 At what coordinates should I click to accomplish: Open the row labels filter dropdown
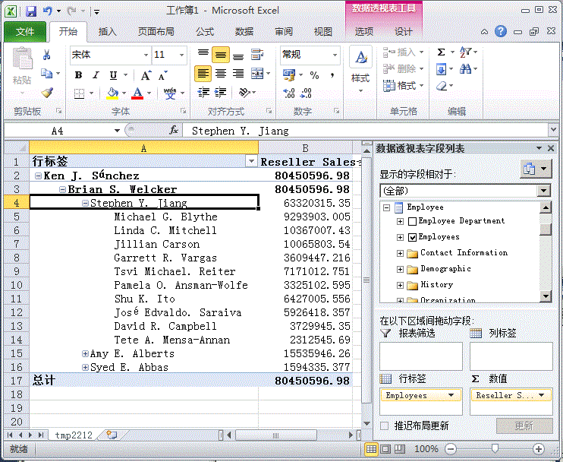pyautogui.click(x=251, y=162)
